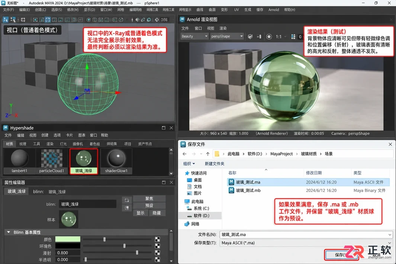The height and width of the screenshot is (264, 396).
Task: Open Render menu in Arnold render view
Action: 223,28
